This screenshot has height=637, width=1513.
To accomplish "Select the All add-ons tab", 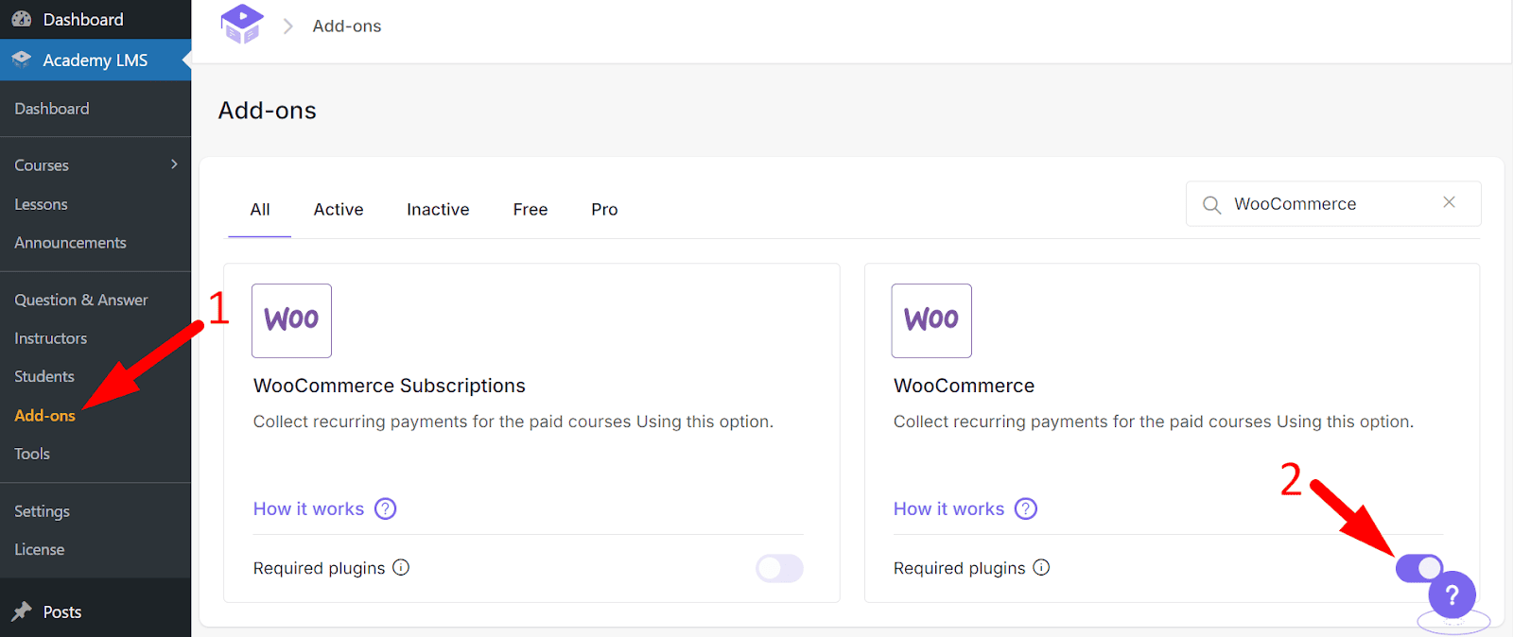I will click(260, 210).
